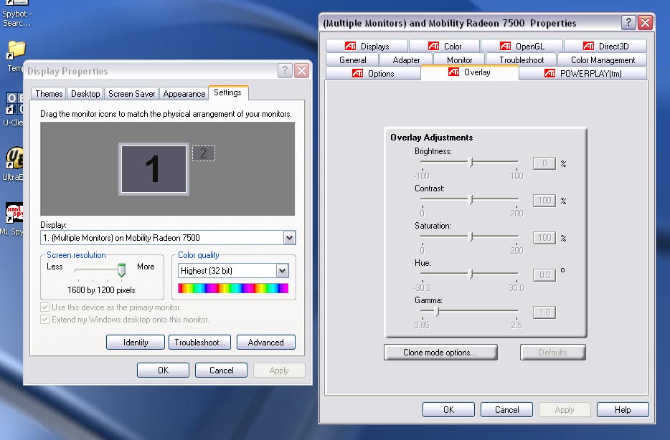Open the ATI Color tab
This screenshot has width=670, height=440.
[x=444, y=46]
